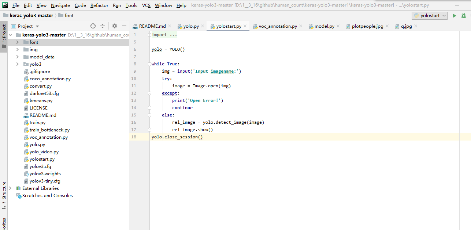Open the Refactor menu
471x230 pixels.
click(x=99, y=5)
